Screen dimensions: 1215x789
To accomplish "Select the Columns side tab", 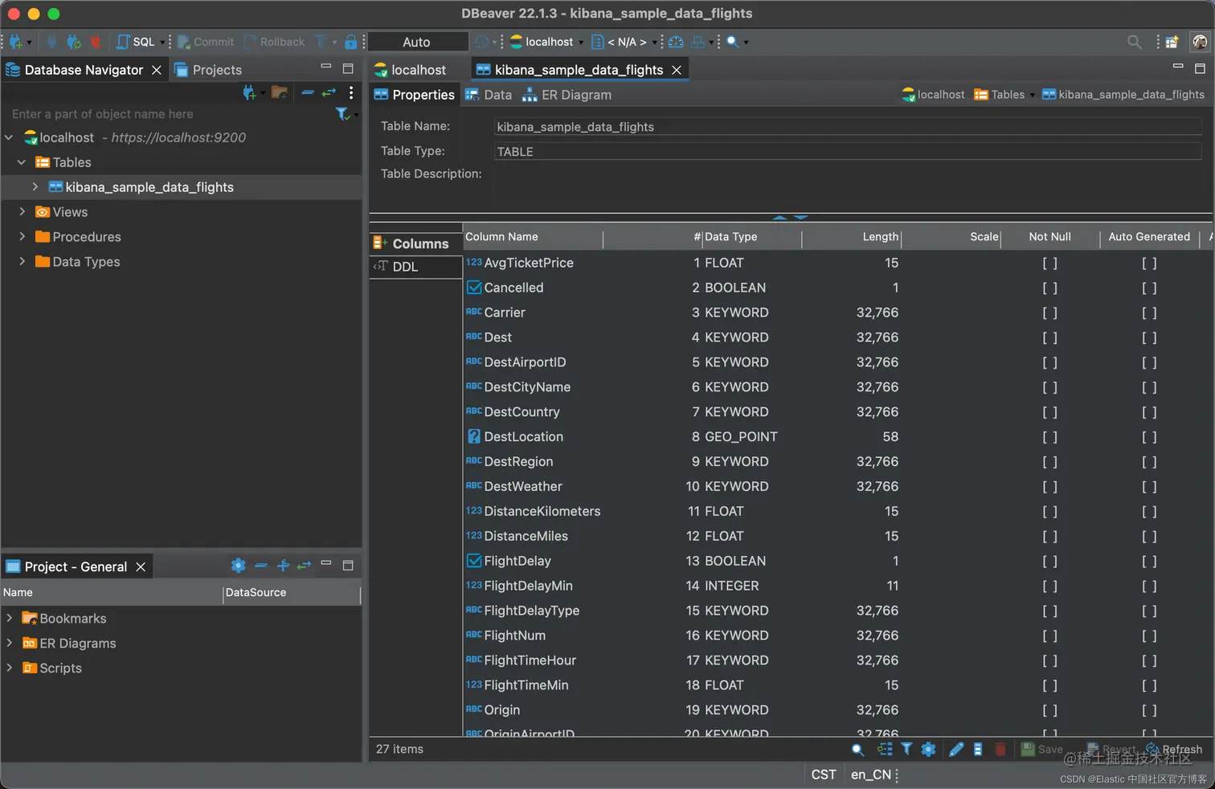I will (415, 243).
